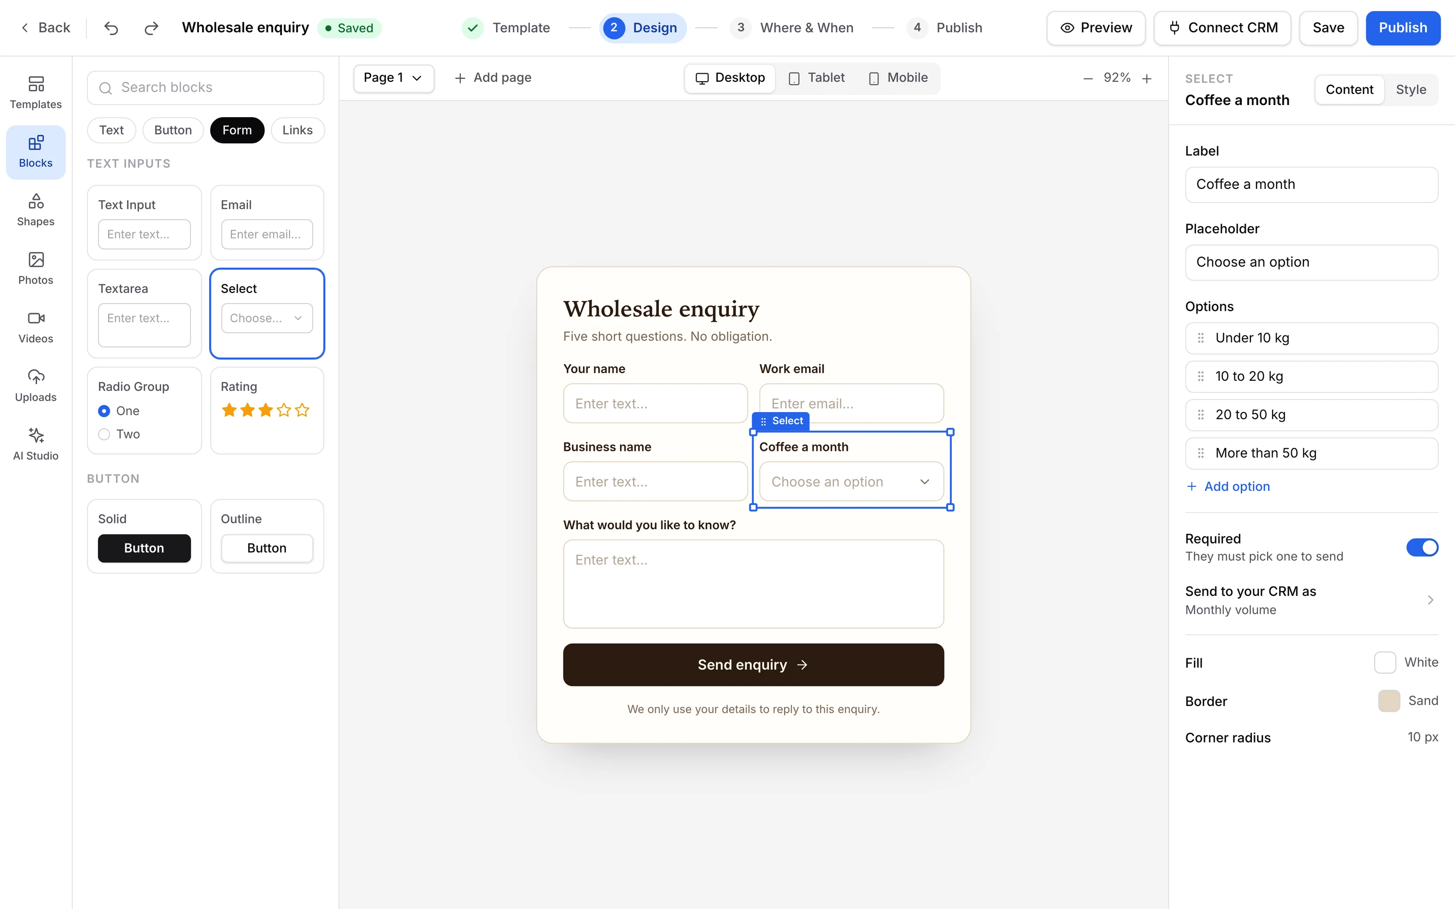Grab the drag handle for 10 to 20 kg
The image size is (1455, 909).
[x=1201, y=376]
